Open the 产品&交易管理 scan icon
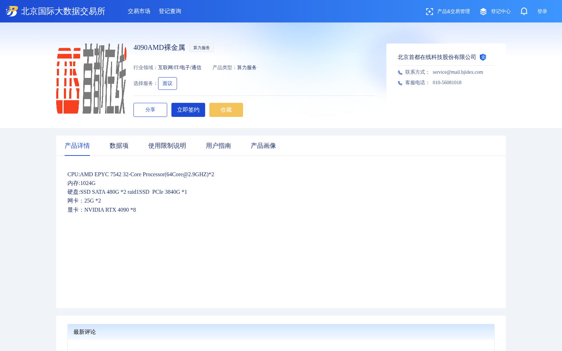The height and width of the screenshot is (351, 562). tap(429, 12)
